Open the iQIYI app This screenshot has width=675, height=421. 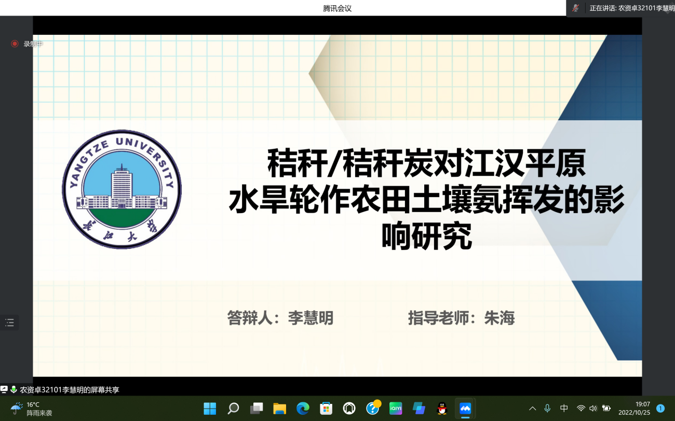(x=396, y=409)
